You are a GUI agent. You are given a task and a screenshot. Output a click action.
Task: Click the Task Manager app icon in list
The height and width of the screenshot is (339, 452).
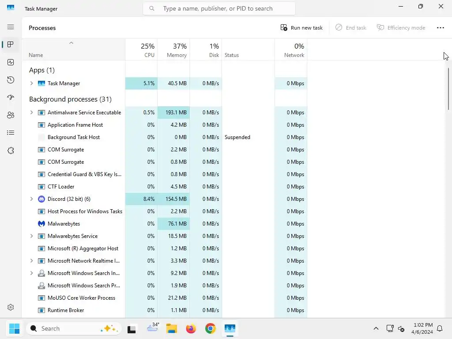(41, 83)
